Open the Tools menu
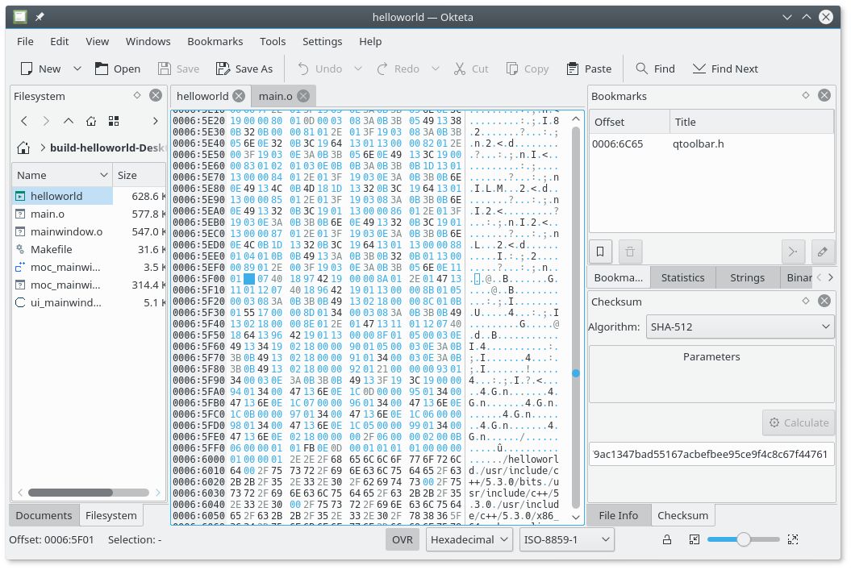Screen dimensions: 851x570 point(273,41)
